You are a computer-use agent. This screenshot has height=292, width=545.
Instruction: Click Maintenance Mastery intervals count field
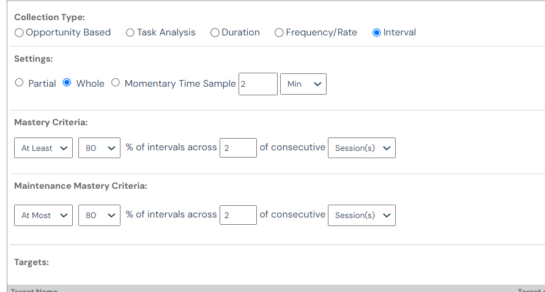[238, 215]
